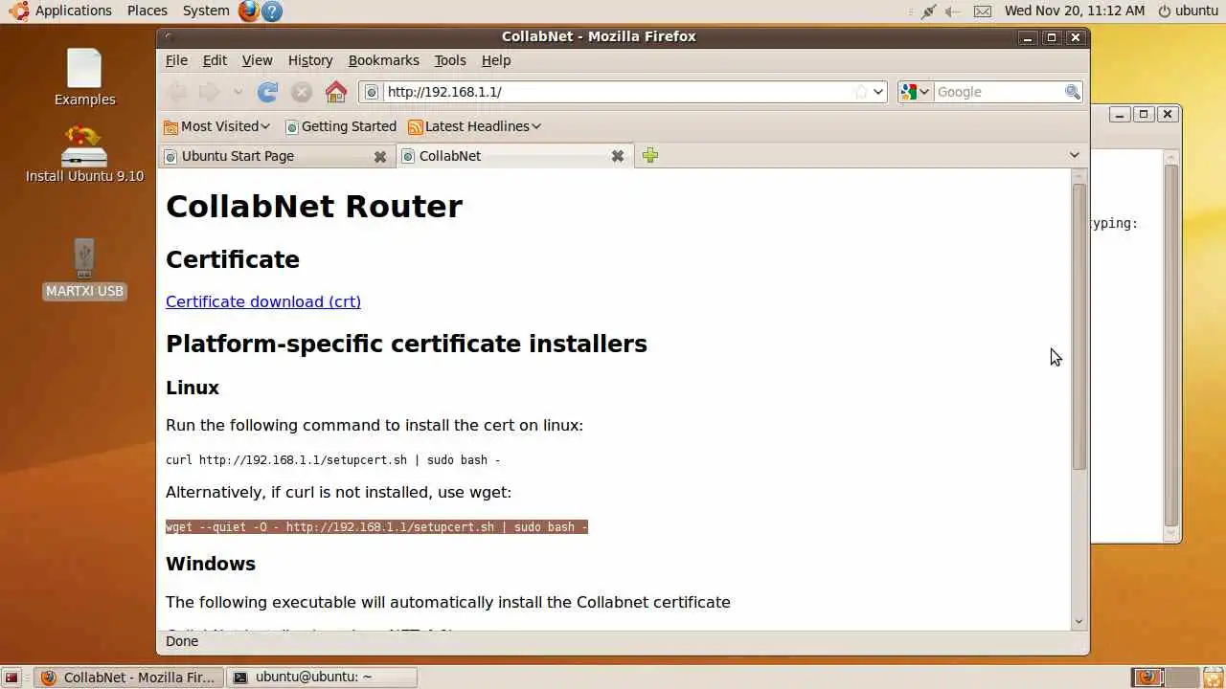The height and width of the screenshot is (689, 1226).
Task: Stop loading the page
Action: (302, 92)
